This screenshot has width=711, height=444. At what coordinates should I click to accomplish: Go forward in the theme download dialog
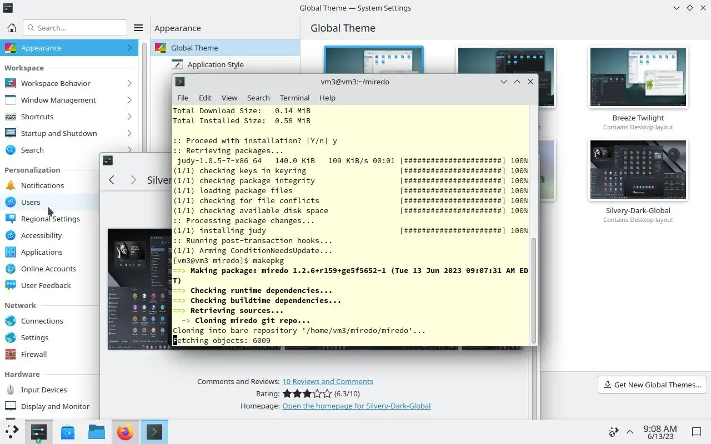[133, 180]
